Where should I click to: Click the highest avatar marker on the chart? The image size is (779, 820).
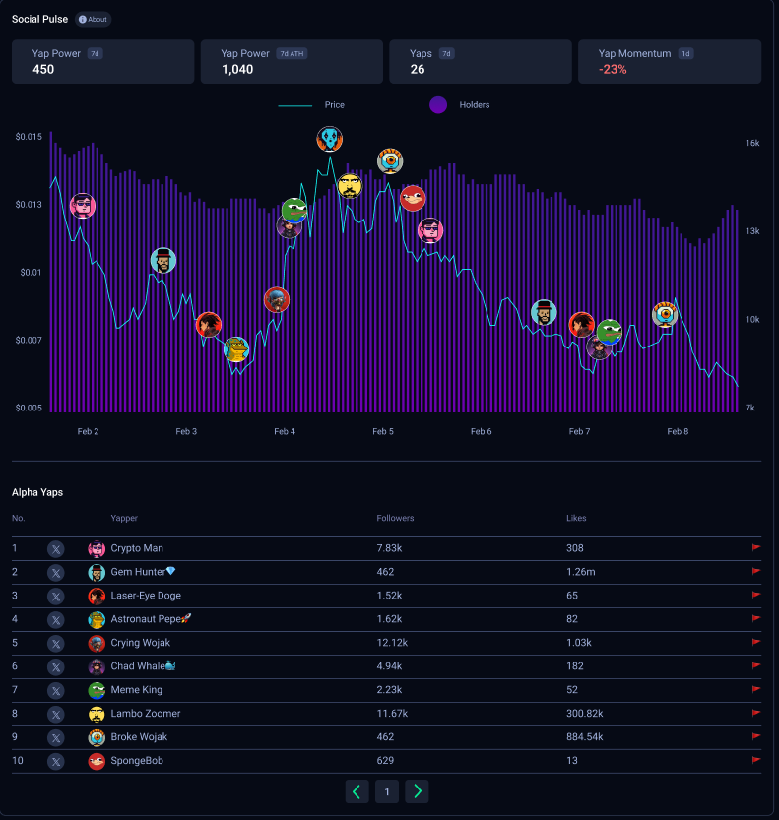(x=330, y=139)
